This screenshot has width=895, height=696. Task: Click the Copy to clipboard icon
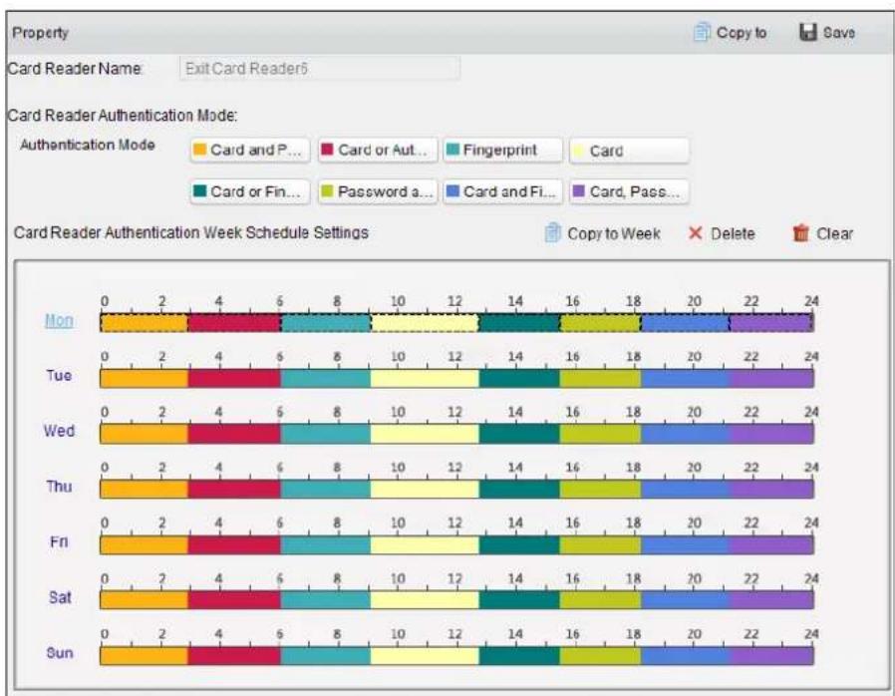[702, 33]
